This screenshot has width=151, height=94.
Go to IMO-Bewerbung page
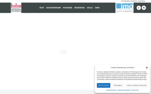68,8
